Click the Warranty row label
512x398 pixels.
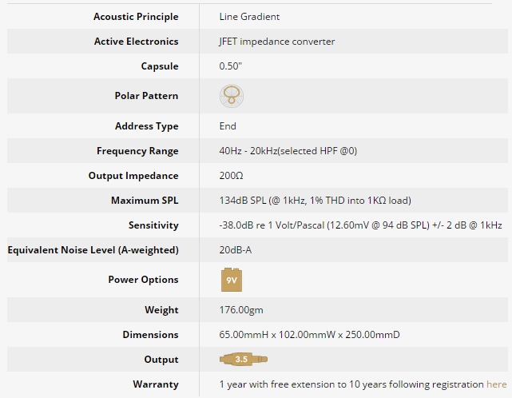tap(156, 384)
